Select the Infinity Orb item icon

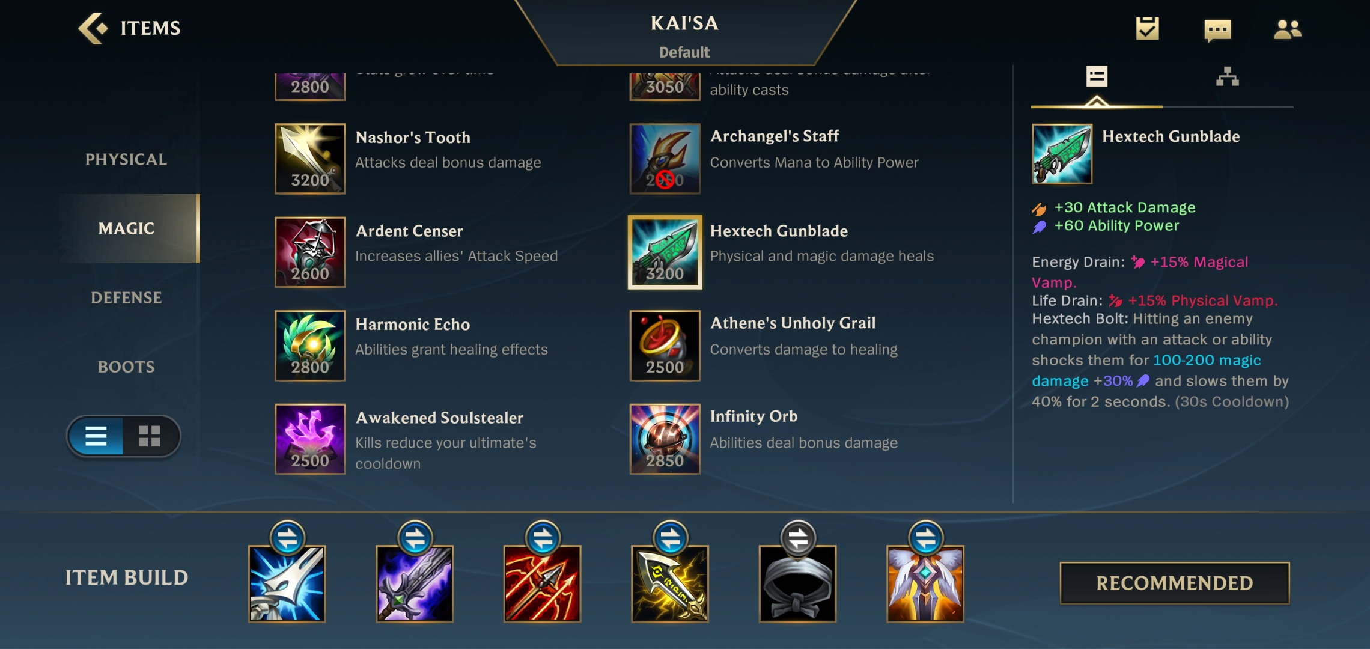point(665,439)
